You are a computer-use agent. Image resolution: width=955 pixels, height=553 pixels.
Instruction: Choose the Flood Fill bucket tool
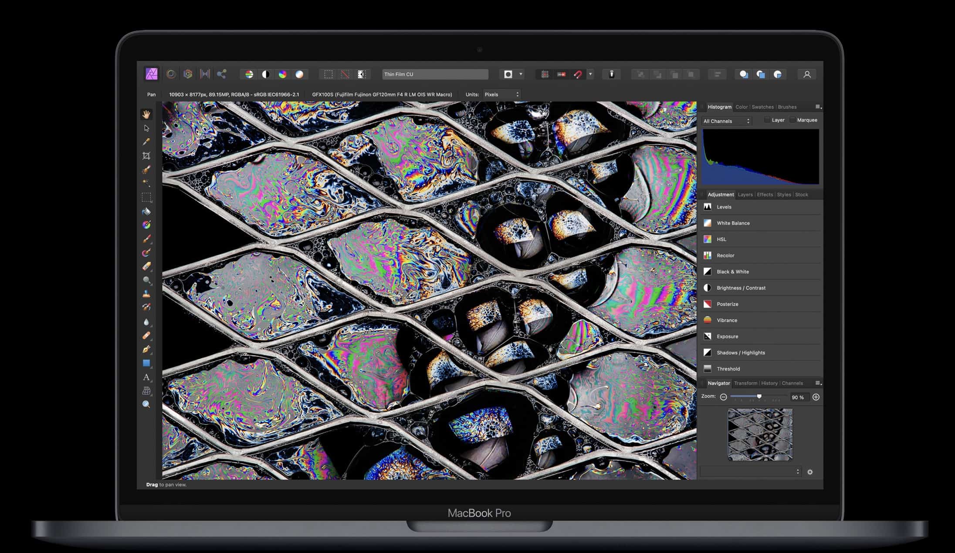pyautogui.click(x=146, y=211)
